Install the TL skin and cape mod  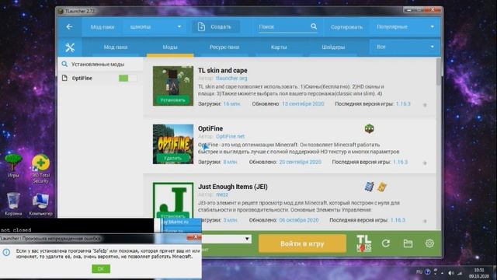tap(172, 100)
